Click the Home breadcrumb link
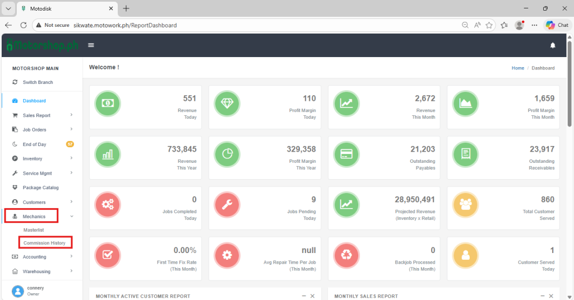This screenshot has height=300, width=574. pos(517,68)
